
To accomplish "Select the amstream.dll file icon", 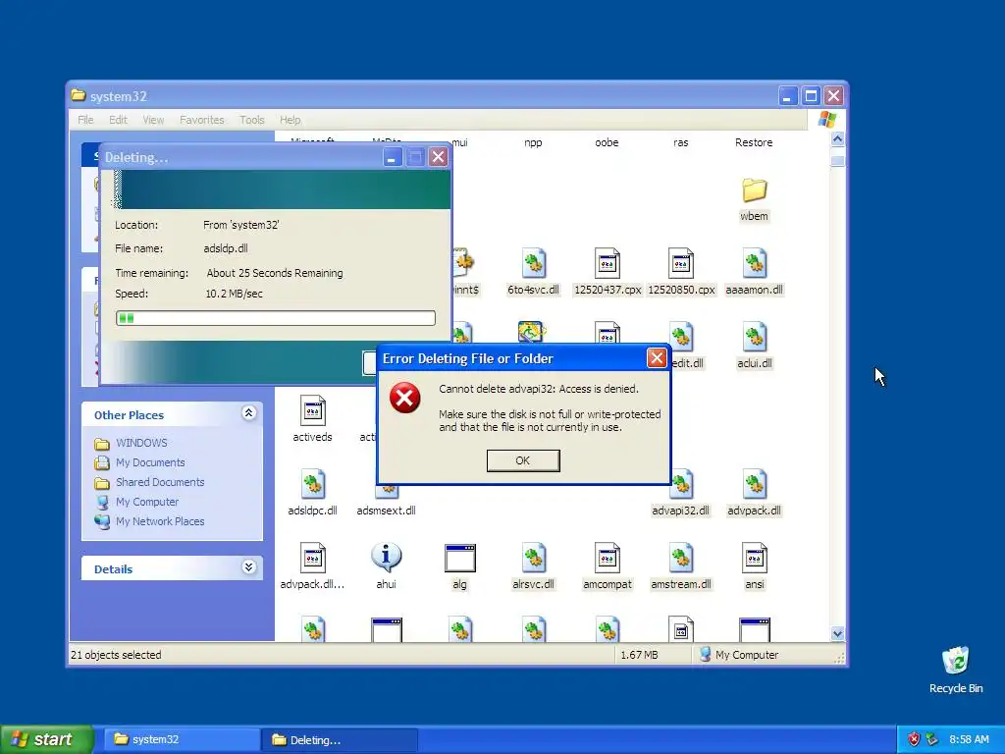I will coord(681,559).
